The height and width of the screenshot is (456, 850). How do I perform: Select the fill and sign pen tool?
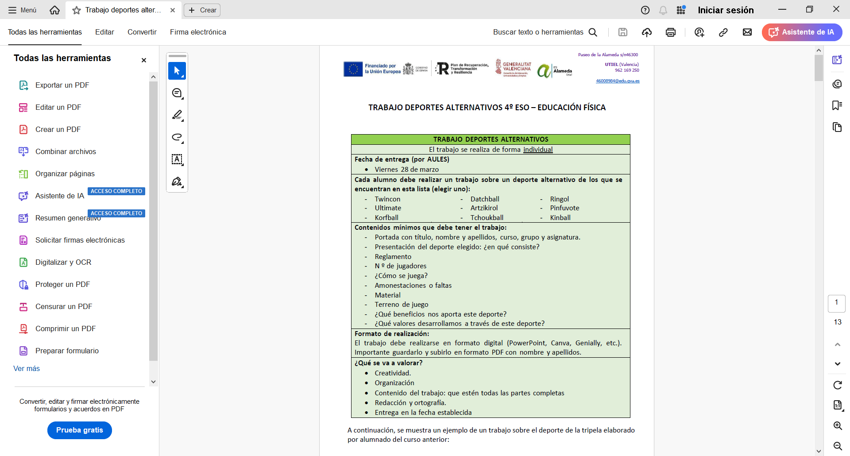tap(177, 182)
